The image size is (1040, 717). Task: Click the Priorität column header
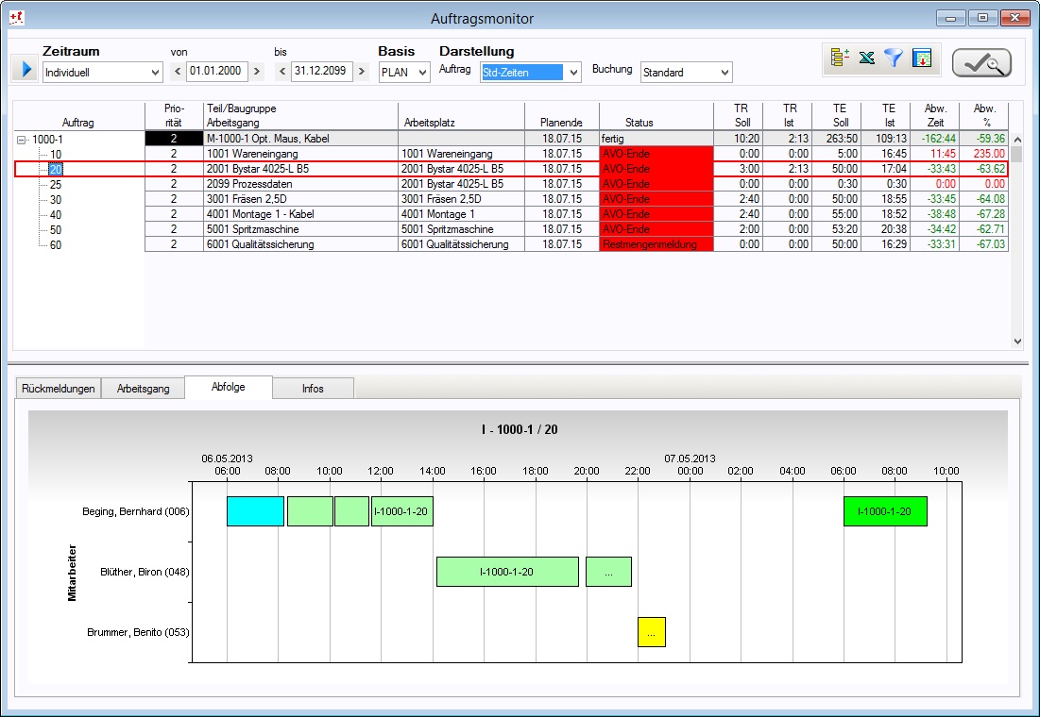[174, 116]
